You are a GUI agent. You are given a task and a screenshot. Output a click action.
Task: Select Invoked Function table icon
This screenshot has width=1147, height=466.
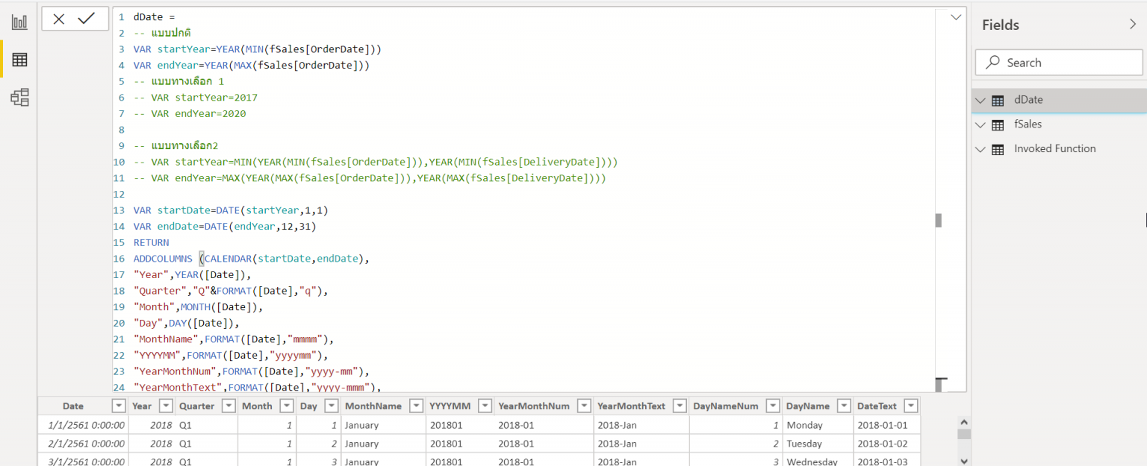pos(998,150)
